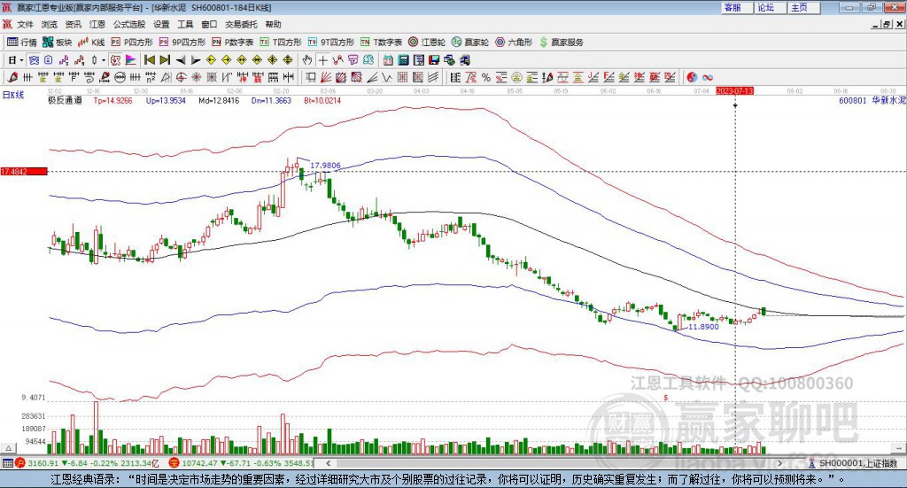This screenshot has height=488, width=907.
Task: Step chart left with black left arrow
Action: coord(181,60)
